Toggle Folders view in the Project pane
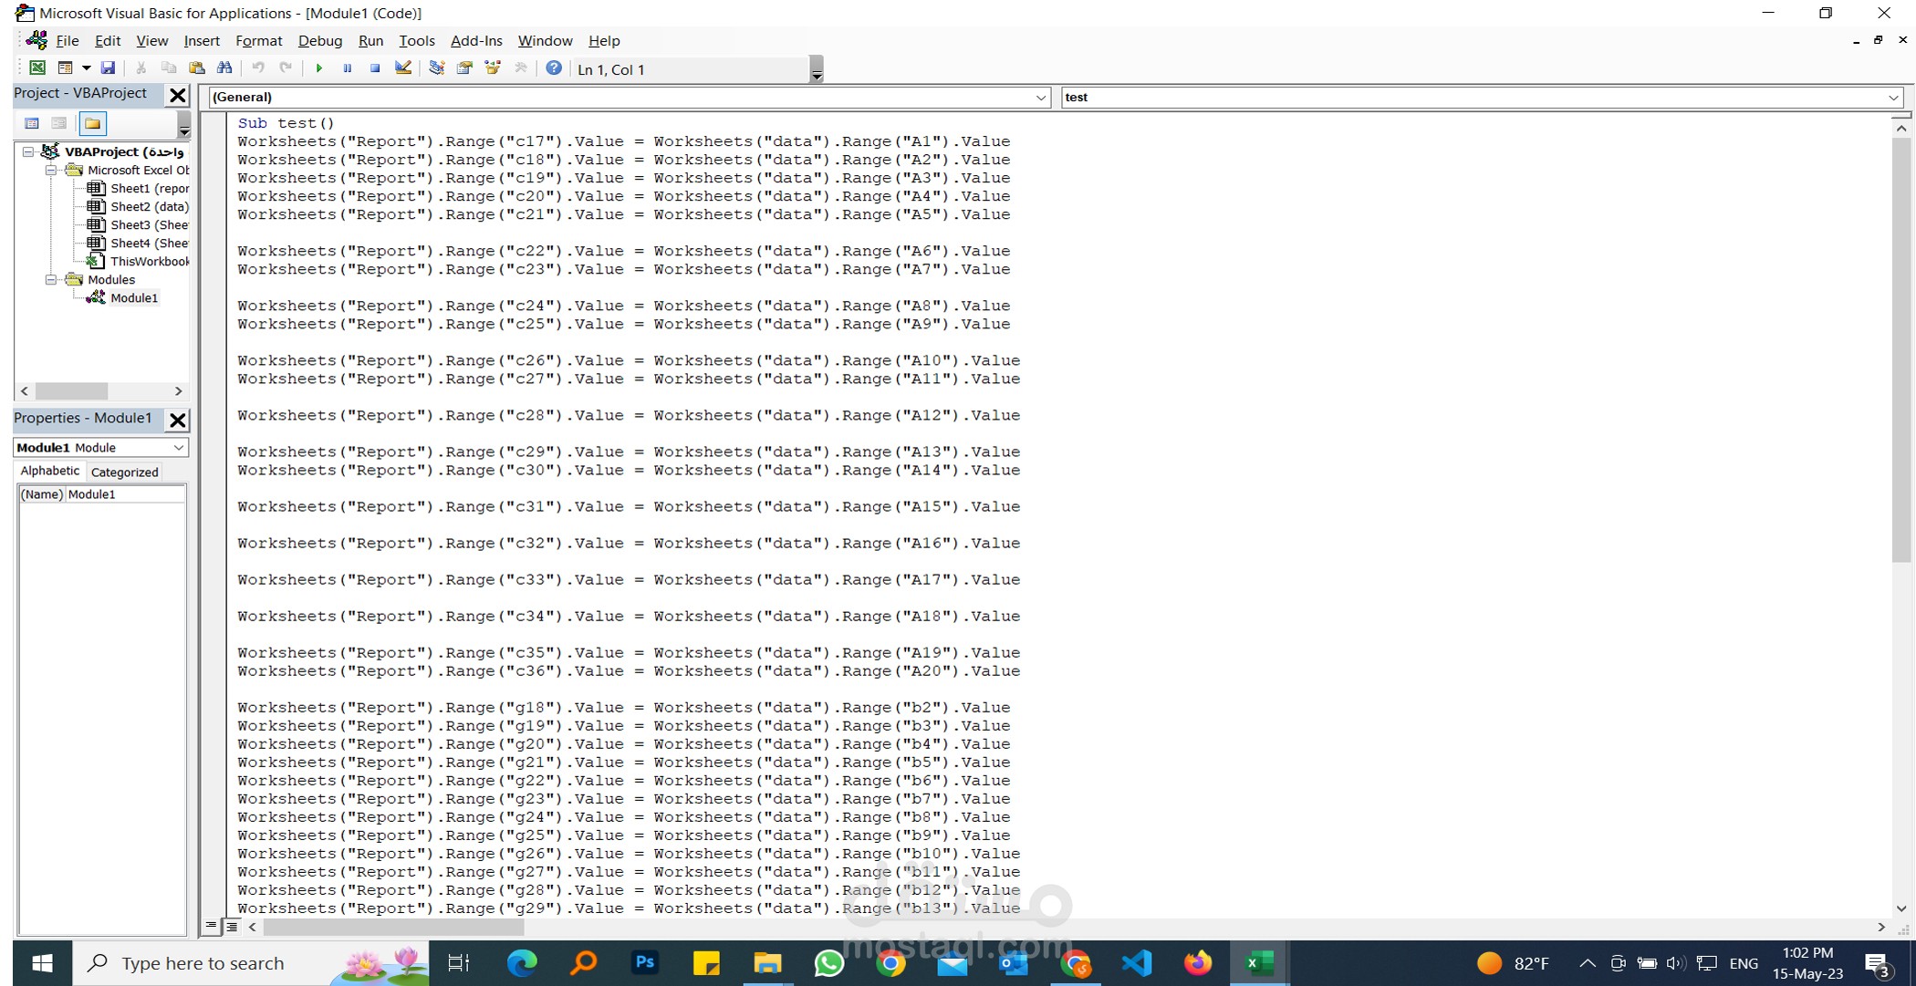Image resolution: width=1916 pixels, height=986 pixels. (x=92, y=123)
